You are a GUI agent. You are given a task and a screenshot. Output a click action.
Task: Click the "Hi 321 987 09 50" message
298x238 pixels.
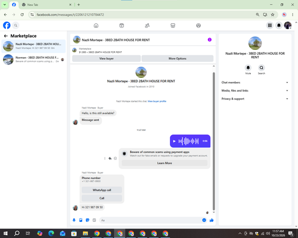(x=92, y=207)
